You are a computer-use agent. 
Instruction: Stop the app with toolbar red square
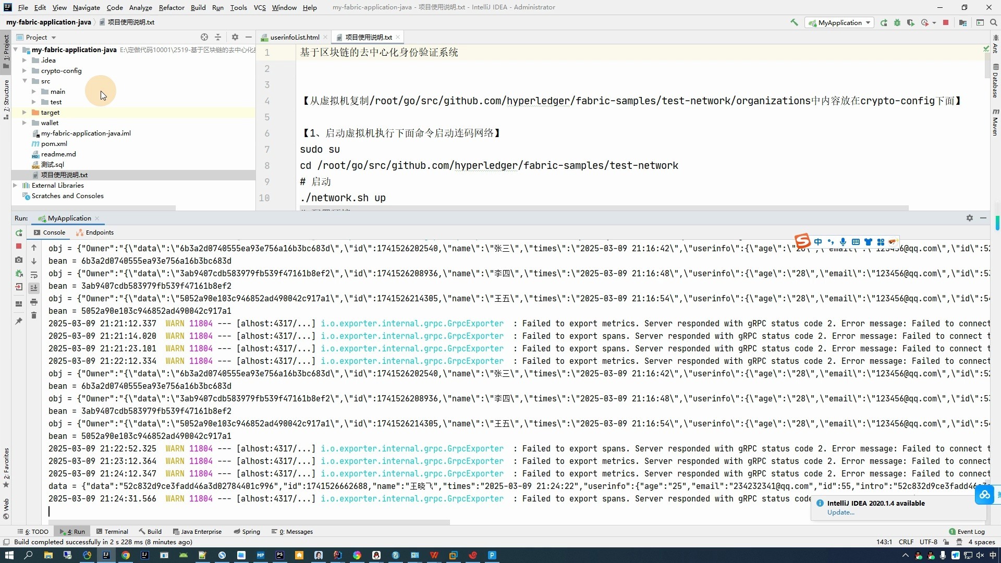[x=946, y=22]
